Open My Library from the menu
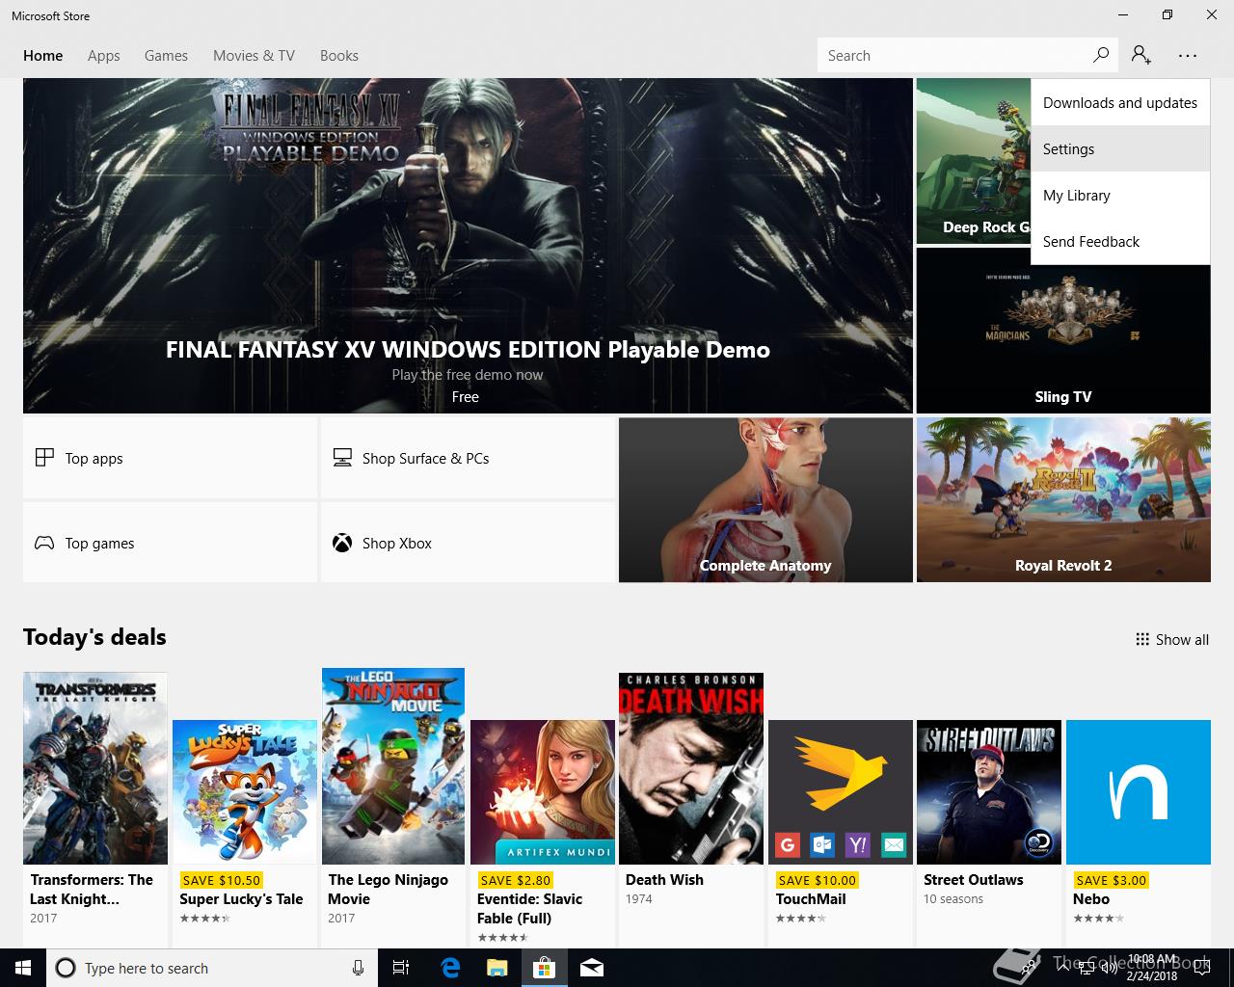This screenshot has height=987, width=1234. [1120, 195]
